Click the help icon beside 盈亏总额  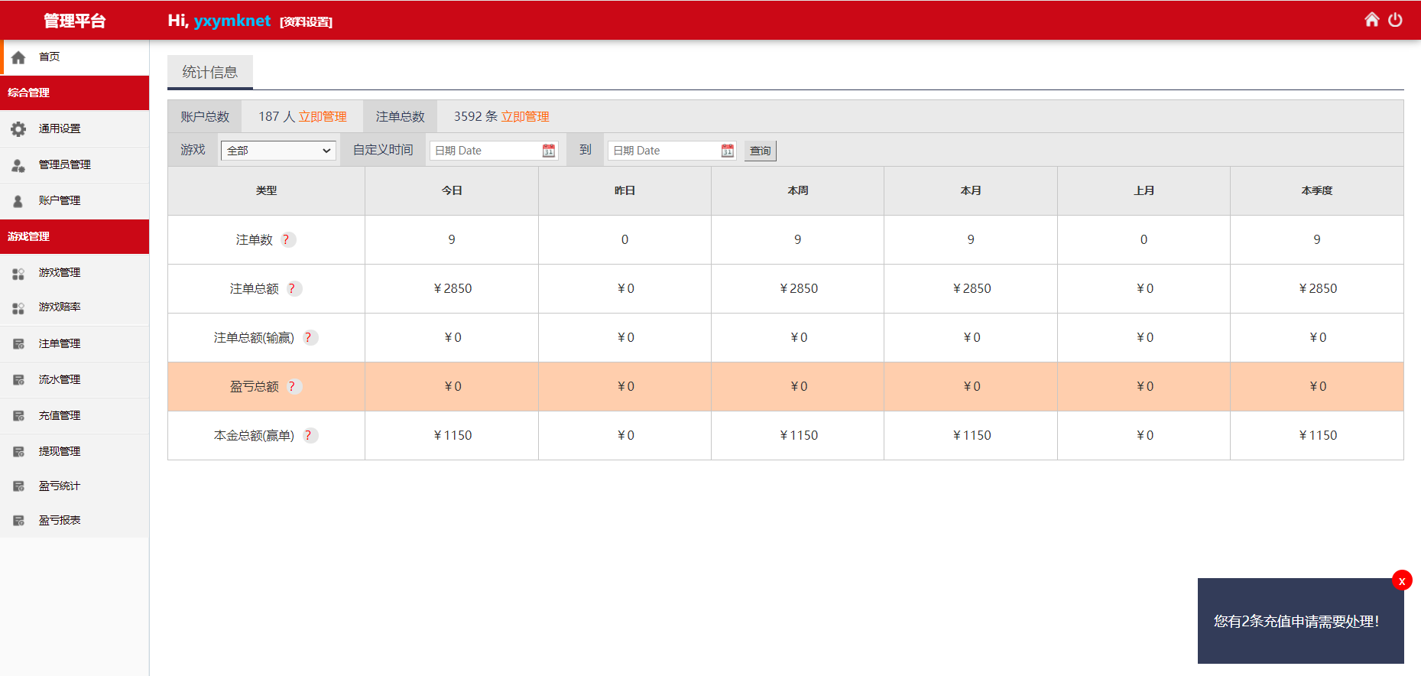click(294, 386)
